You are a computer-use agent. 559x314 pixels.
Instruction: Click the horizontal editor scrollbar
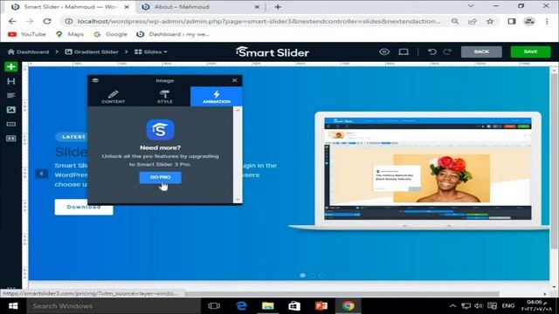(342, 294)
